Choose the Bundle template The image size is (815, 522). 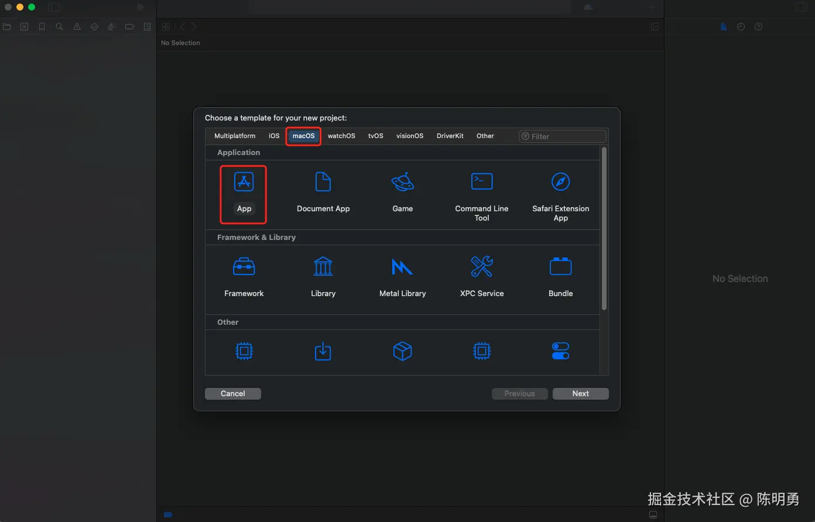pyautogui.click(x=561, y=277)
